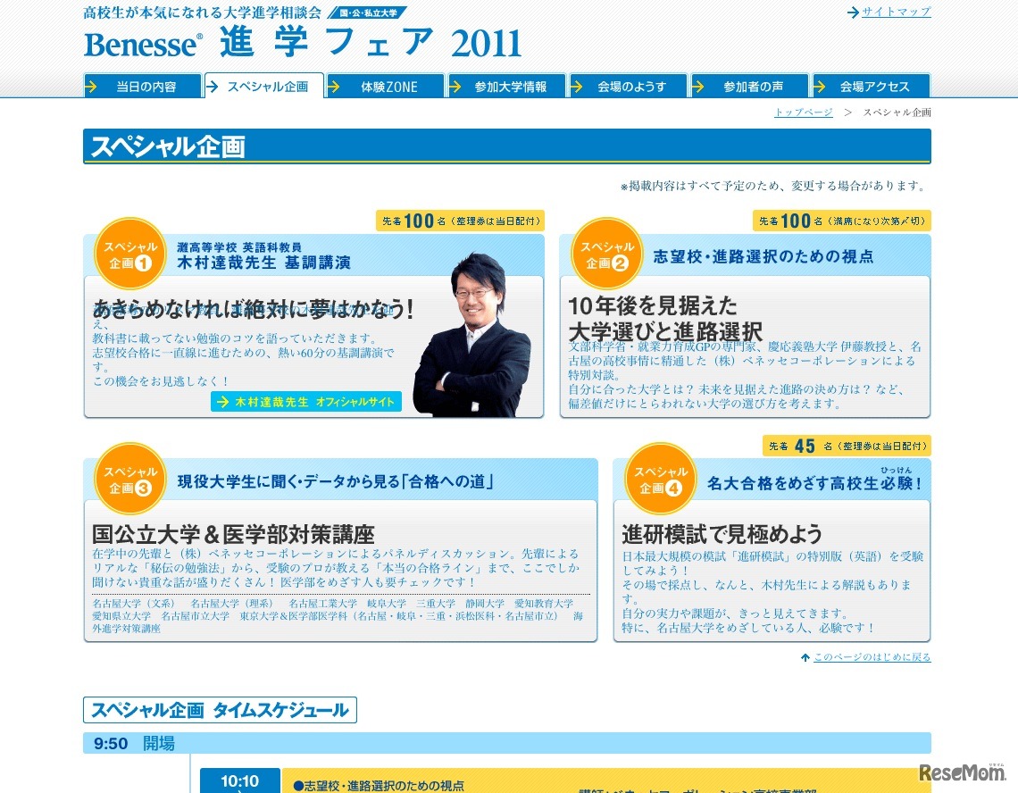Viewport: 1018px width, 793px height.
Task: Click the 先着45名 label
Action: click(x=847, y=447)
